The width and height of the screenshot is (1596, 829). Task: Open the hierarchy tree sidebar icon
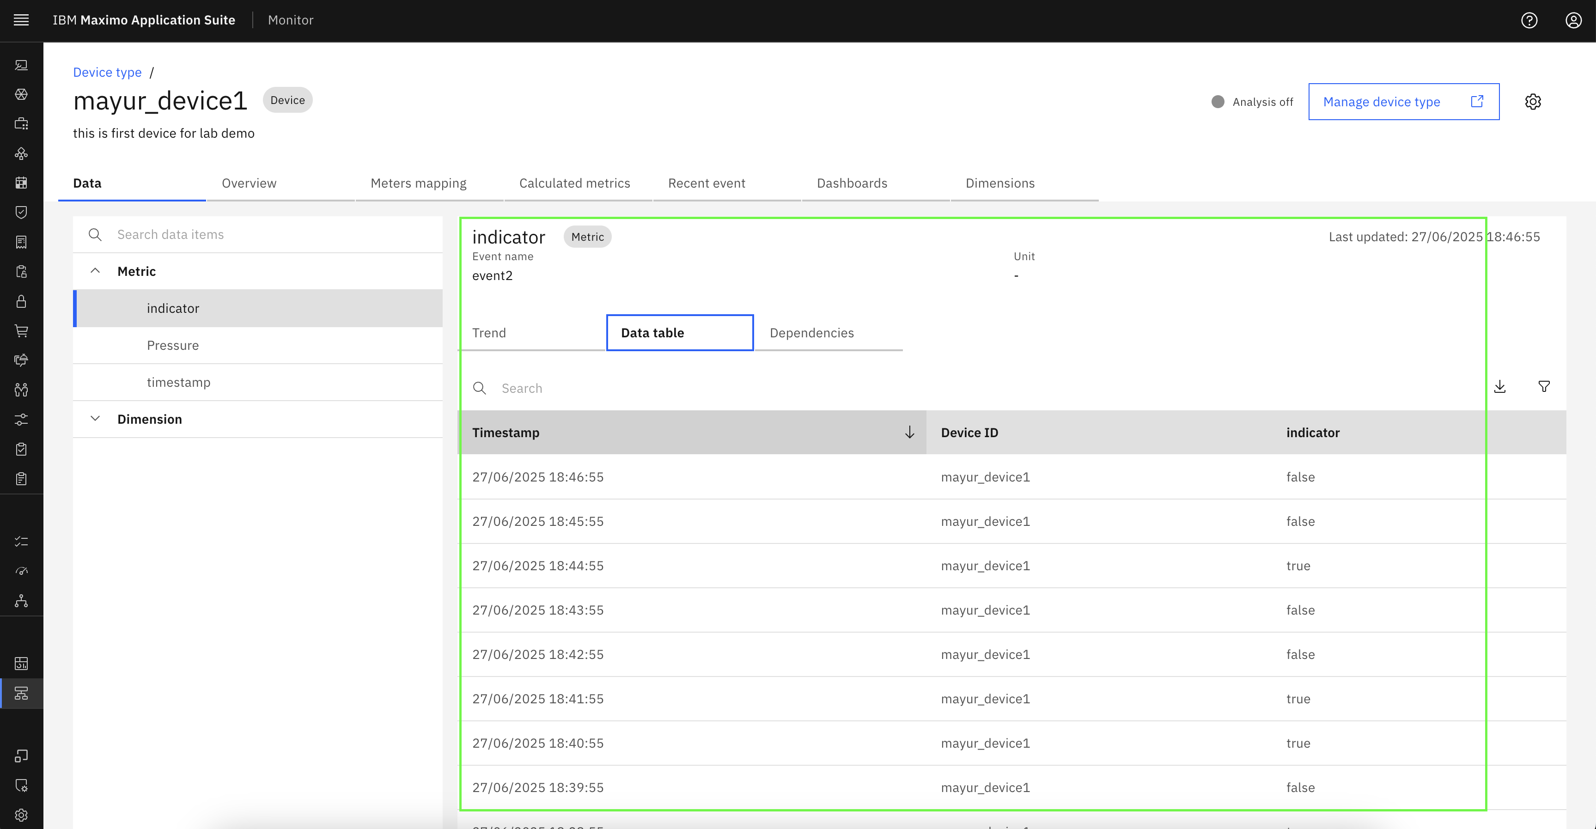21,601
